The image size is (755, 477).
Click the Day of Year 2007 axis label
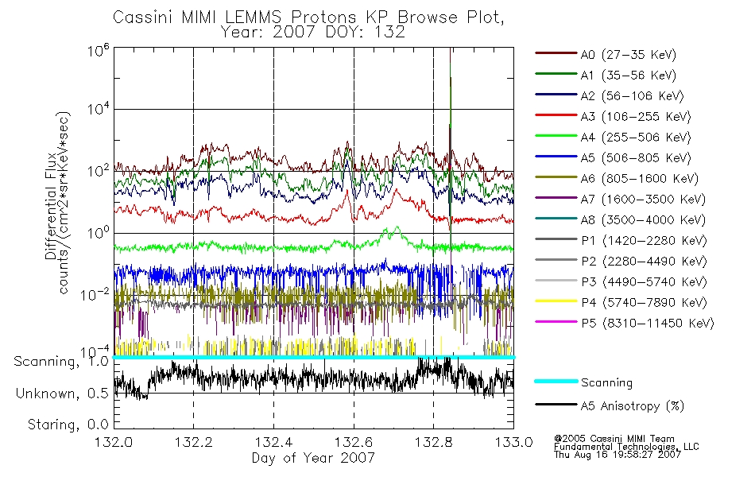313,458
